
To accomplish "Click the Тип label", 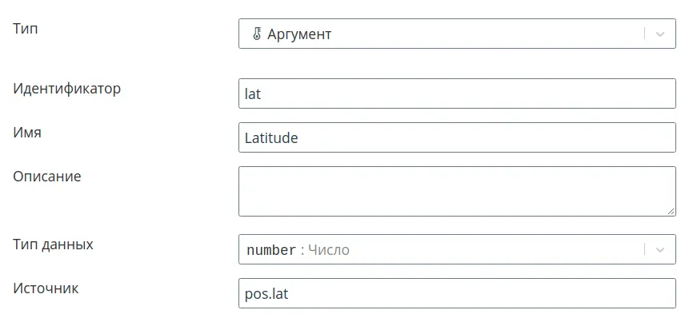I will point(26,29).
